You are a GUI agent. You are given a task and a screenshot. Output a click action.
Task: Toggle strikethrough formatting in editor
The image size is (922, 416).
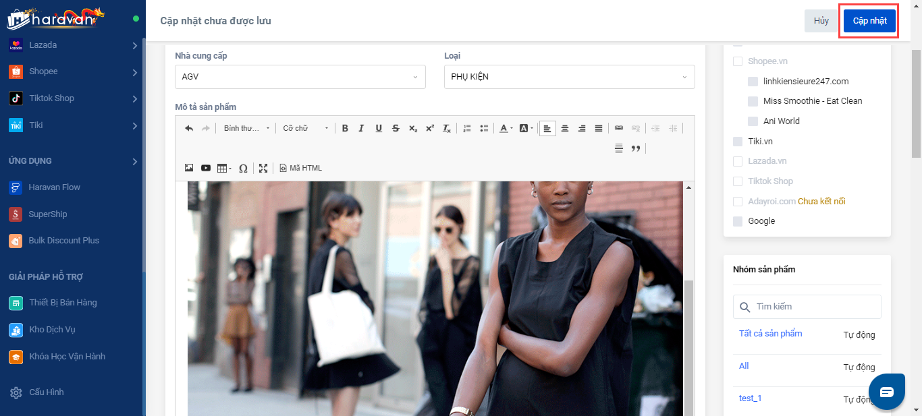[396, 128]
